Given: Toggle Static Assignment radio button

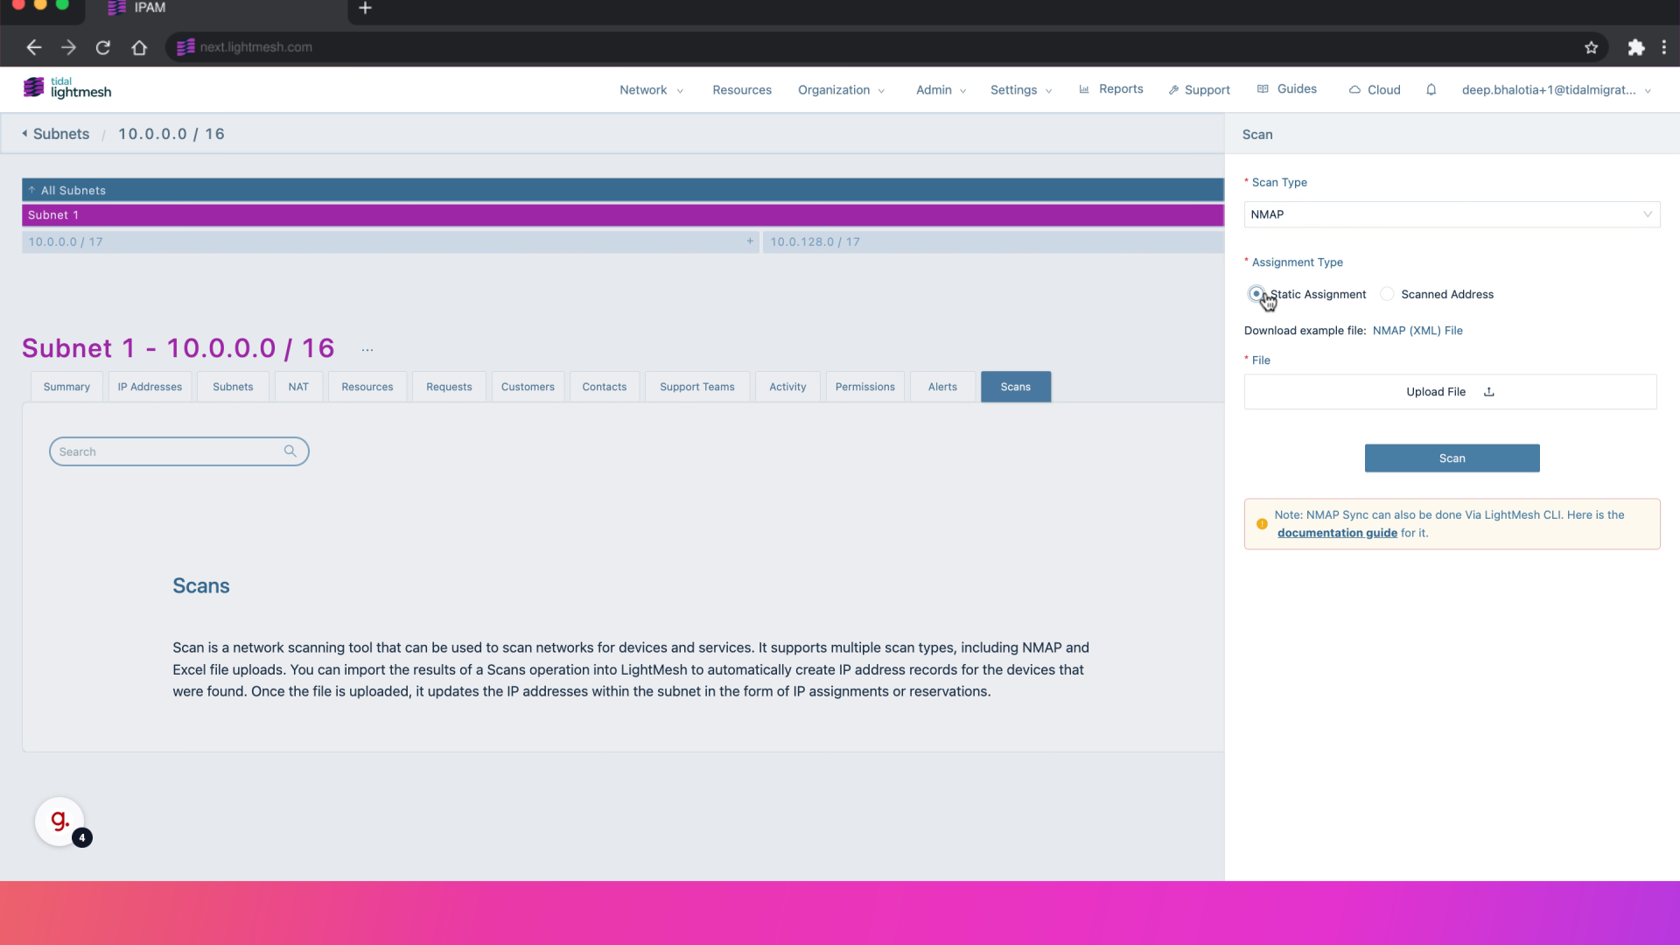Looking at the screenshot, I should (x=1257, y=293).
